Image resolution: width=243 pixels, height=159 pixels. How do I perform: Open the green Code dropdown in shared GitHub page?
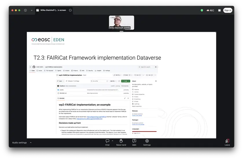pyautogui.click(x=126, y=81)
